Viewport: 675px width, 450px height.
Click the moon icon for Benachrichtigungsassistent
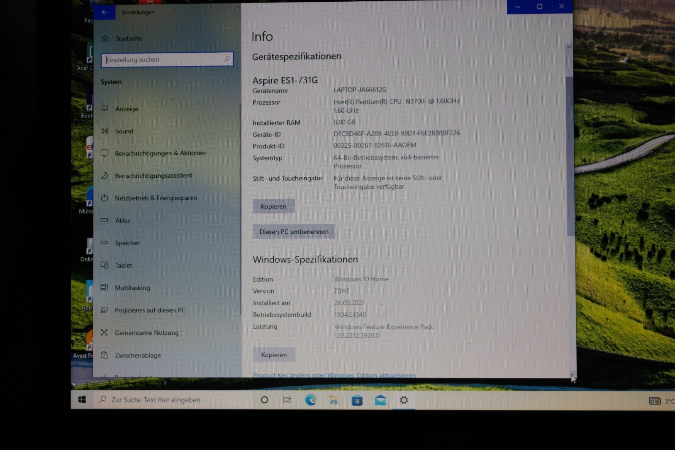[104, 176]
